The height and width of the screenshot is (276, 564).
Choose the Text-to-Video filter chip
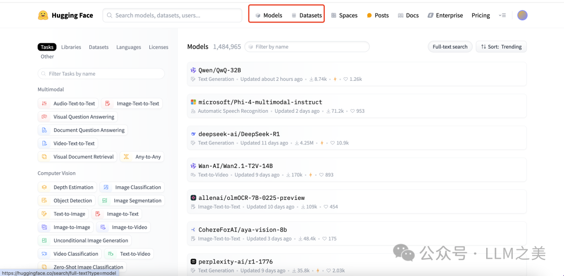click(129, 254)
